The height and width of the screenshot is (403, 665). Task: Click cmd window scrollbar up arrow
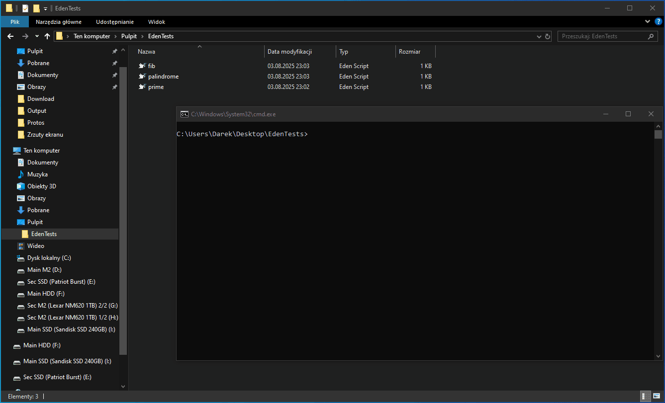point(659,127)
